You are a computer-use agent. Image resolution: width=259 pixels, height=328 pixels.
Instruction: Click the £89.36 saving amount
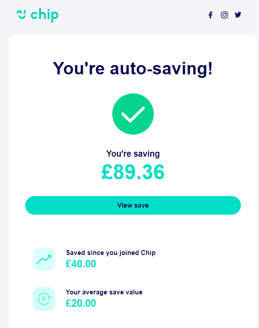pos(133,172)
